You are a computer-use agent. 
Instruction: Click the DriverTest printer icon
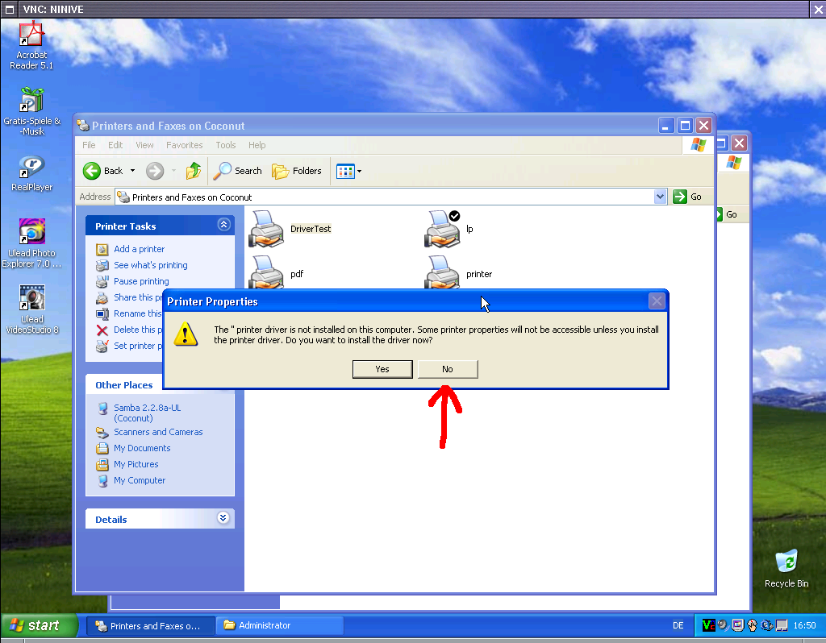pyautogui.click(x=266, y=229)
